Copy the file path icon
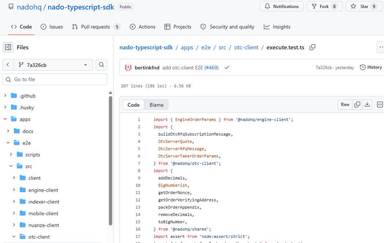This screenshot has height=243, width=384. 312,47
